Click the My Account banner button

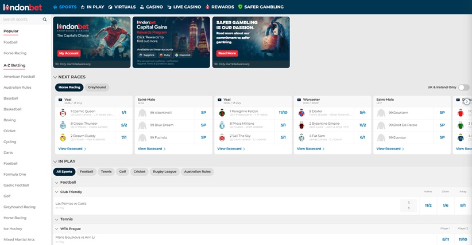click(69, 53)
